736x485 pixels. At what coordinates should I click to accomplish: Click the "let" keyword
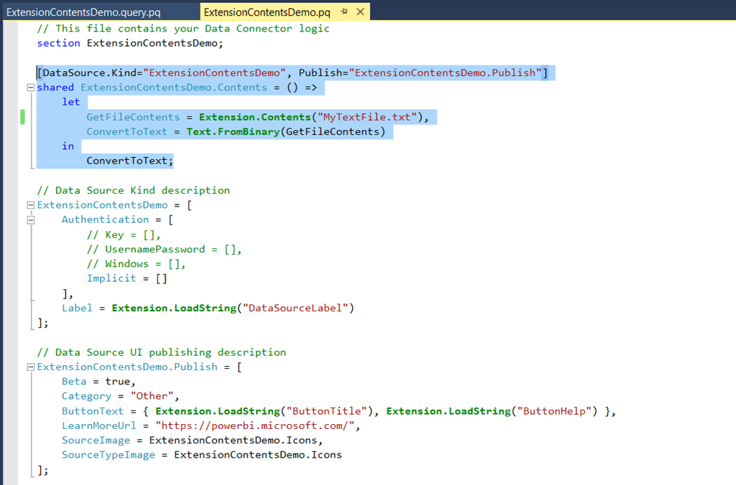[x=71, y=102]
